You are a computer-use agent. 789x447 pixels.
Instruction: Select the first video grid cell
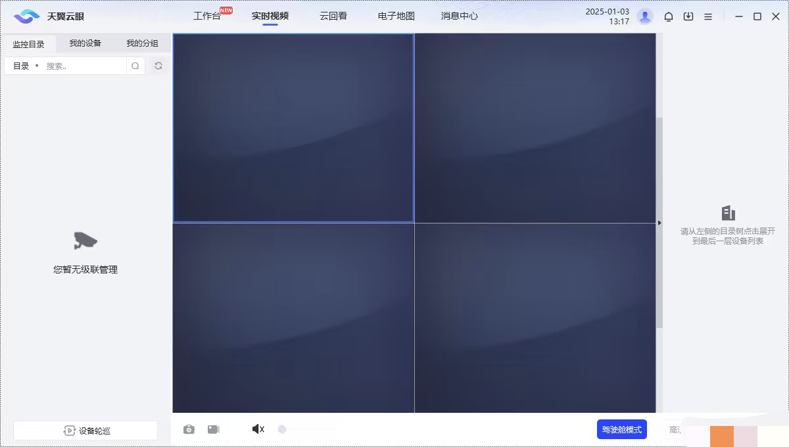pos(293,128)
